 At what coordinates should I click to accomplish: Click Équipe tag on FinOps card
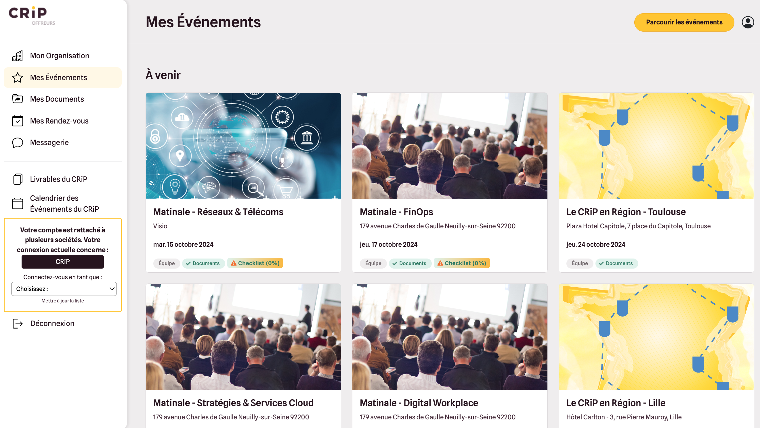(x=373, y=263)
